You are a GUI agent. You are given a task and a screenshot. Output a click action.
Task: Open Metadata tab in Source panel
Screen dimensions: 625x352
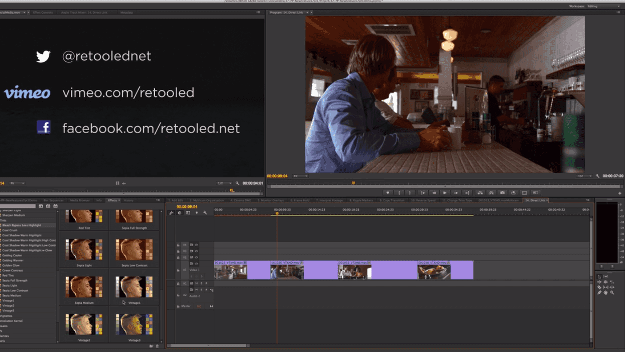[127, 12]
